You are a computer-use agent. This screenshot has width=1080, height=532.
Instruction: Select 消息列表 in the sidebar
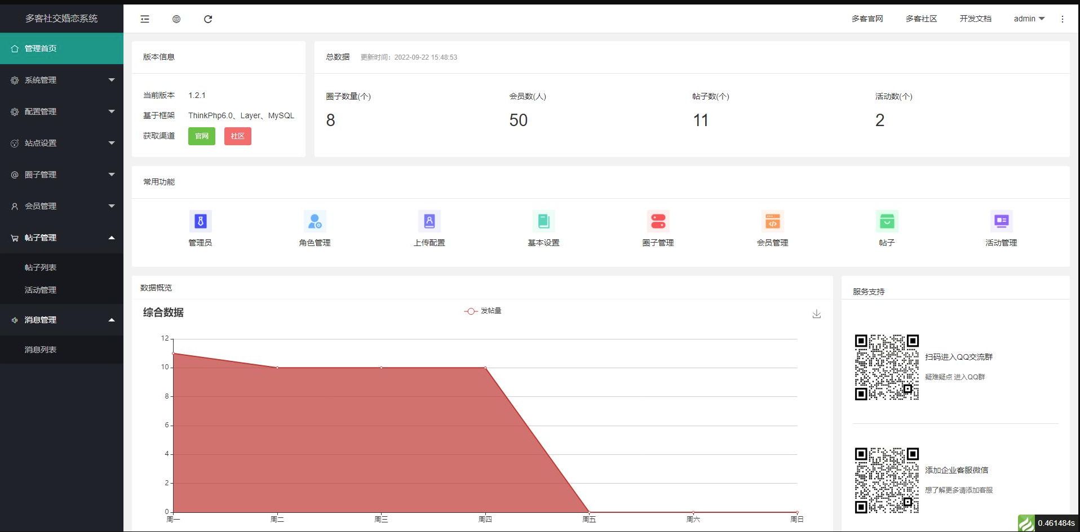click(41, 350)
